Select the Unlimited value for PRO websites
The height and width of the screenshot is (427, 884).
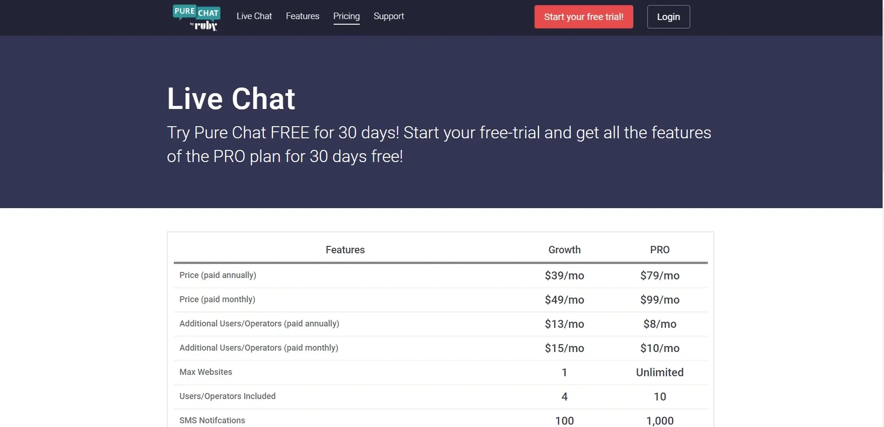pyautogui.click(x=659, y=373)
